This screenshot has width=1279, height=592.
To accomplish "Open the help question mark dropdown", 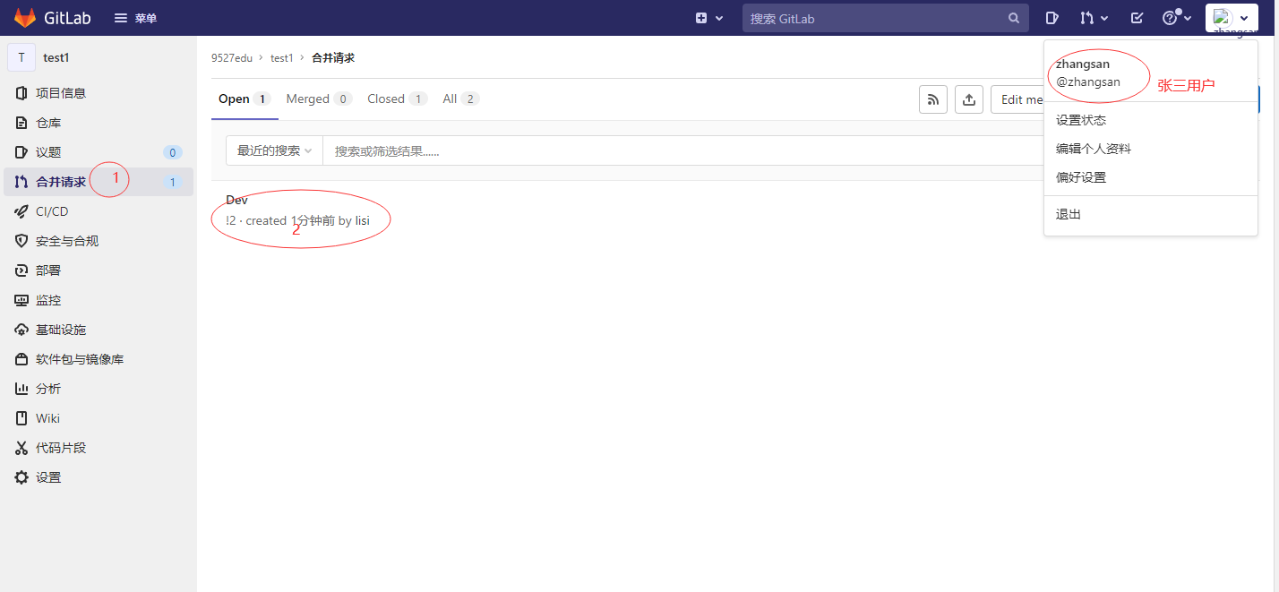I will pyautogui.click(x=1177, y=18).
